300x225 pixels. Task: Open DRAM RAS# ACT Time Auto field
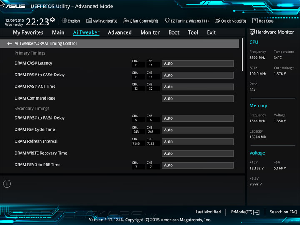(197, 87)
